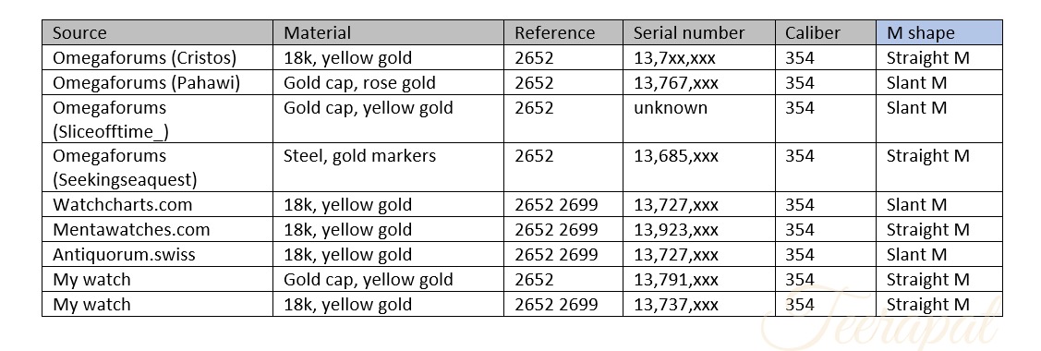Click the Reference column header

coord(563,32)
